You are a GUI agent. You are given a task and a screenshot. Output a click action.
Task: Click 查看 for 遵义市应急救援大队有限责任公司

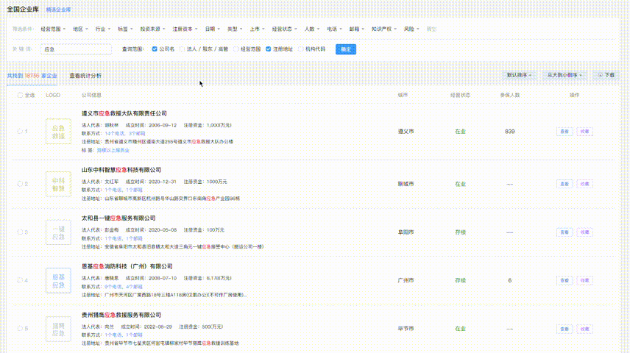[564, 132]
